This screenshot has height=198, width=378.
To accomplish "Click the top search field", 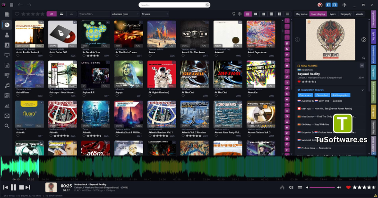I will point(174,5).
